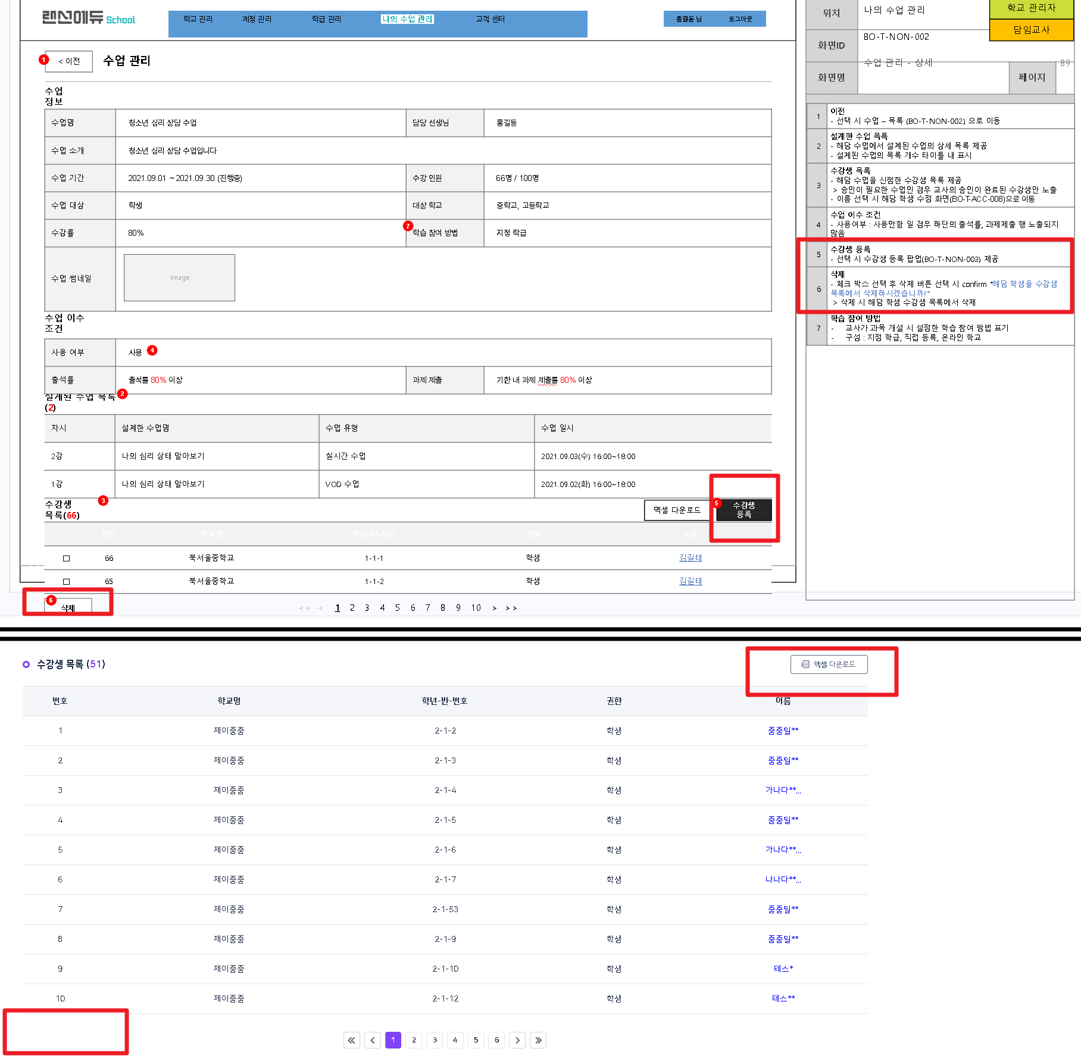The image size is (1081, 1058).
Task: Open student name in row 7 (2-1-53)
Action: [x=783, y=909]
